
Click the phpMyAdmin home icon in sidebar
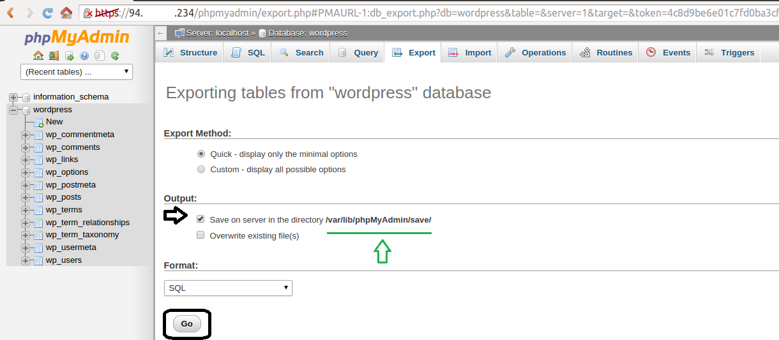click(38, 55)
